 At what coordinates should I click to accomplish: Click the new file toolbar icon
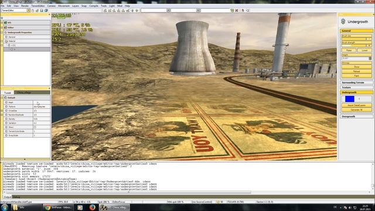click(x=33, y=11)
